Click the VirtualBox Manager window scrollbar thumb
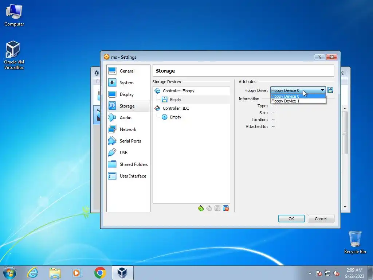This screenshot has height=280, width=373. [x=345, y=133]
